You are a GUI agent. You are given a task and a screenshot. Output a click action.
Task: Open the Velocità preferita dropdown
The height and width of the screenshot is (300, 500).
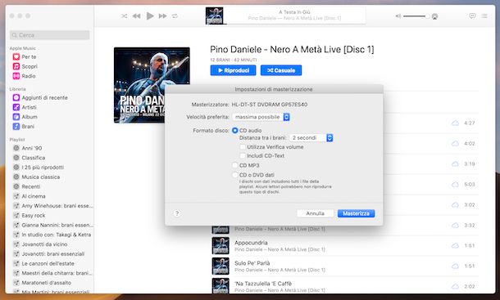[261, 117]
